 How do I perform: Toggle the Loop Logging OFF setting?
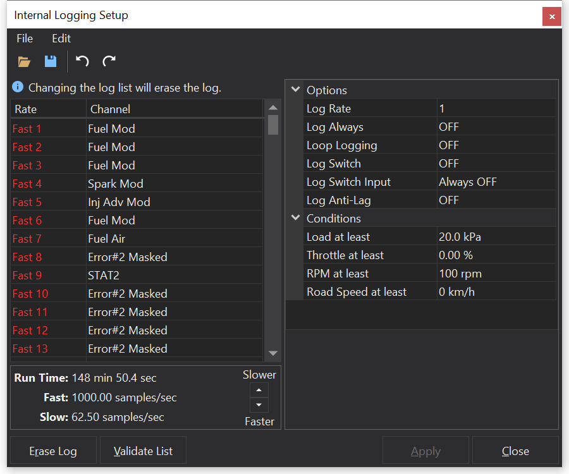tap(496, 145)
